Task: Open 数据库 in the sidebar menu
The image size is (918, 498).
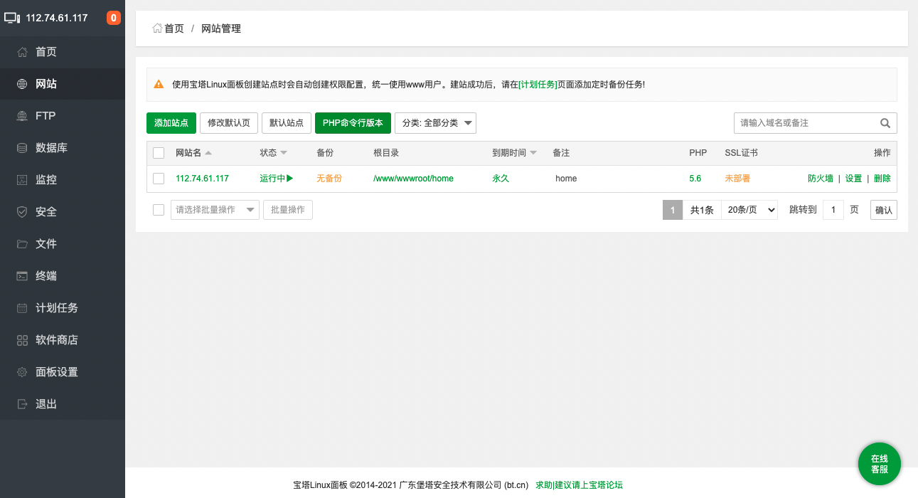Action: pyautogui.click(x=63, y=148)
